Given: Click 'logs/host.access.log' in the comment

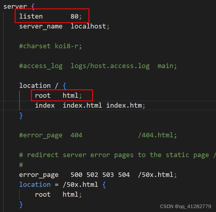Looking at the screenshot, I should click(110, 66).
